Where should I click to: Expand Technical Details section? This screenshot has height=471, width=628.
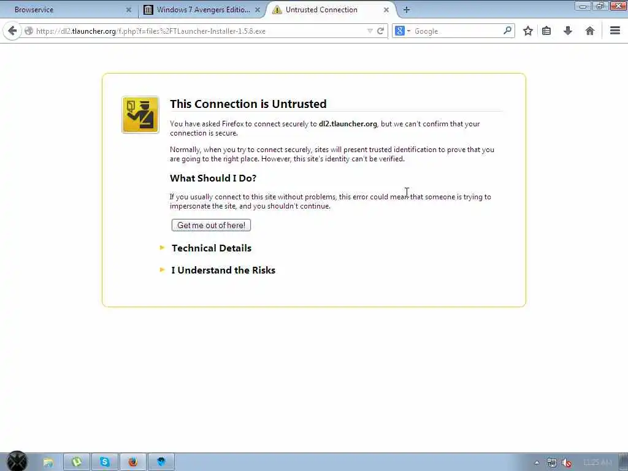tap(212, 248)
